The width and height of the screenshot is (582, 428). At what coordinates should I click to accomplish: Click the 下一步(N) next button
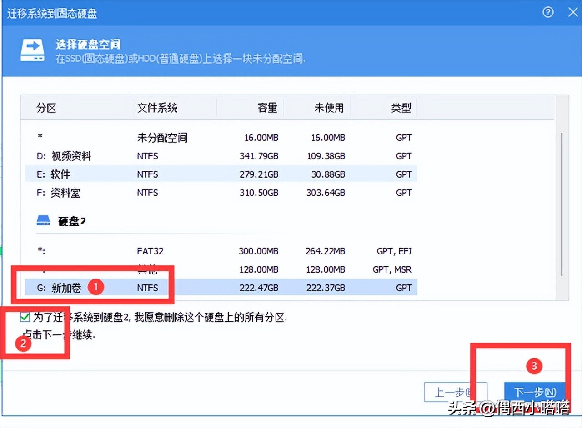point(536,392)
